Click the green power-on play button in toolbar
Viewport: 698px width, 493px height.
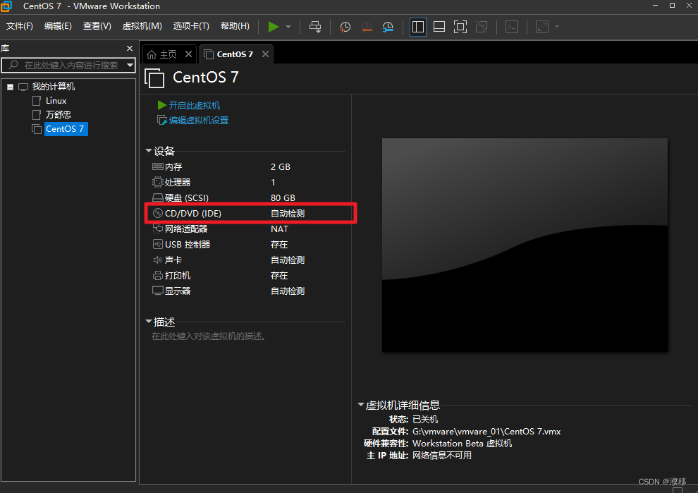(x=274, y=27)
